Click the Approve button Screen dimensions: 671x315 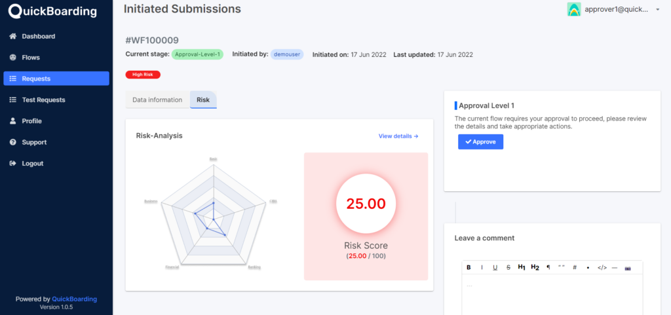[480, 141]
